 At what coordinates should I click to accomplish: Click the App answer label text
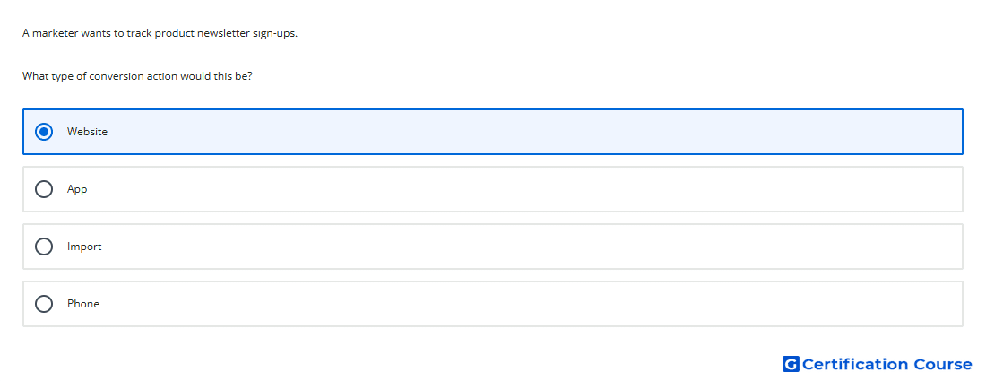tap(77, 189)
